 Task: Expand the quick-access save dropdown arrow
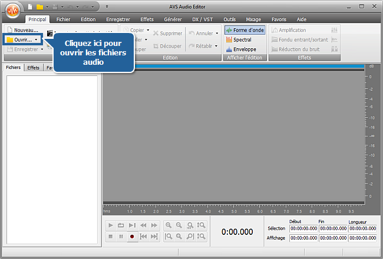[x=62, y=7]
